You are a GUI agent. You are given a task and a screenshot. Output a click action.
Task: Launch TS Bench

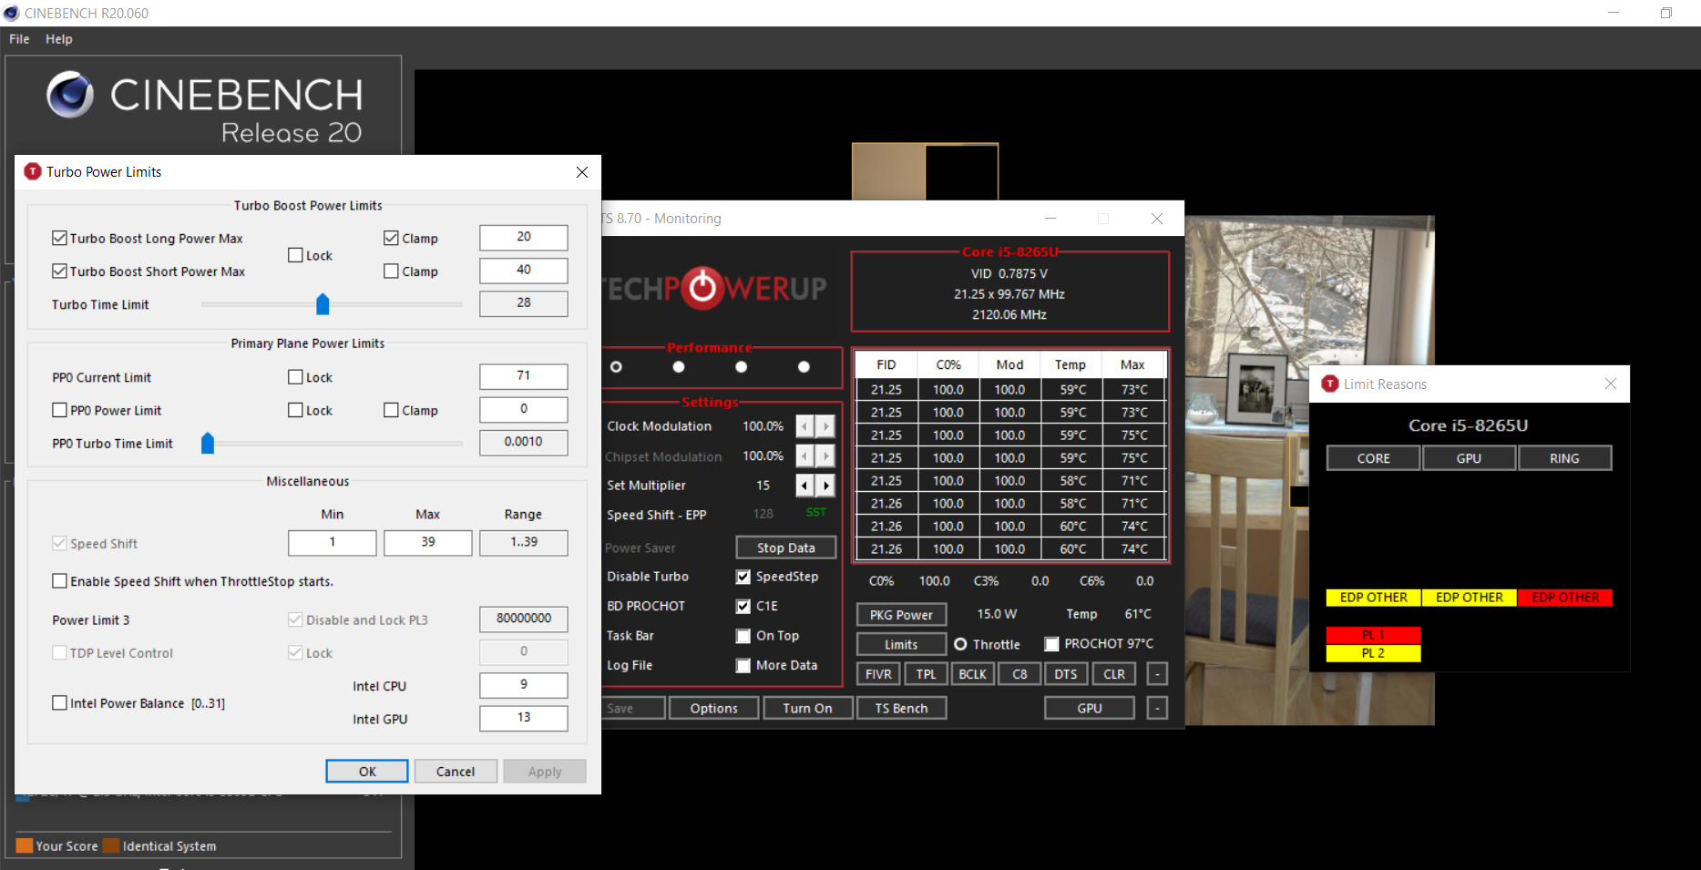[901, 708]
